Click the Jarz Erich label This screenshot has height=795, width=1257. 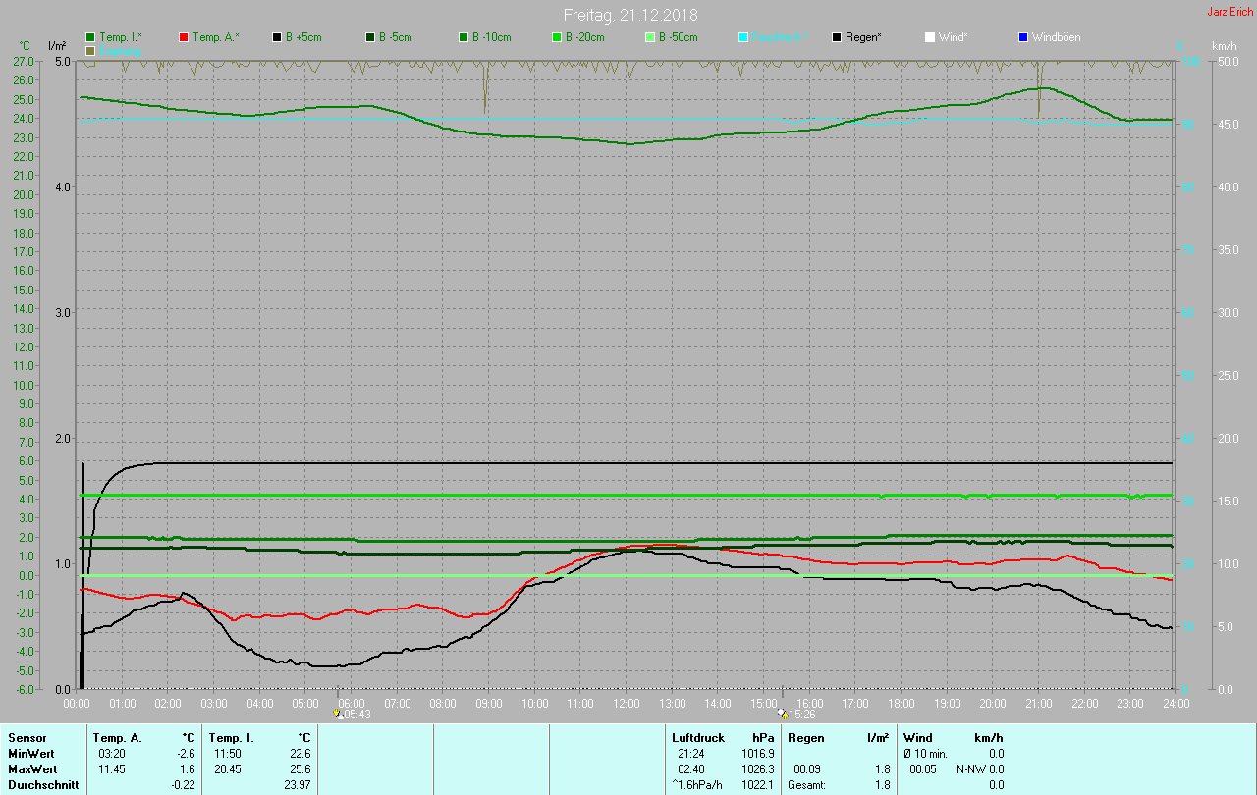pyautogui.click(x=1230, y=12)
